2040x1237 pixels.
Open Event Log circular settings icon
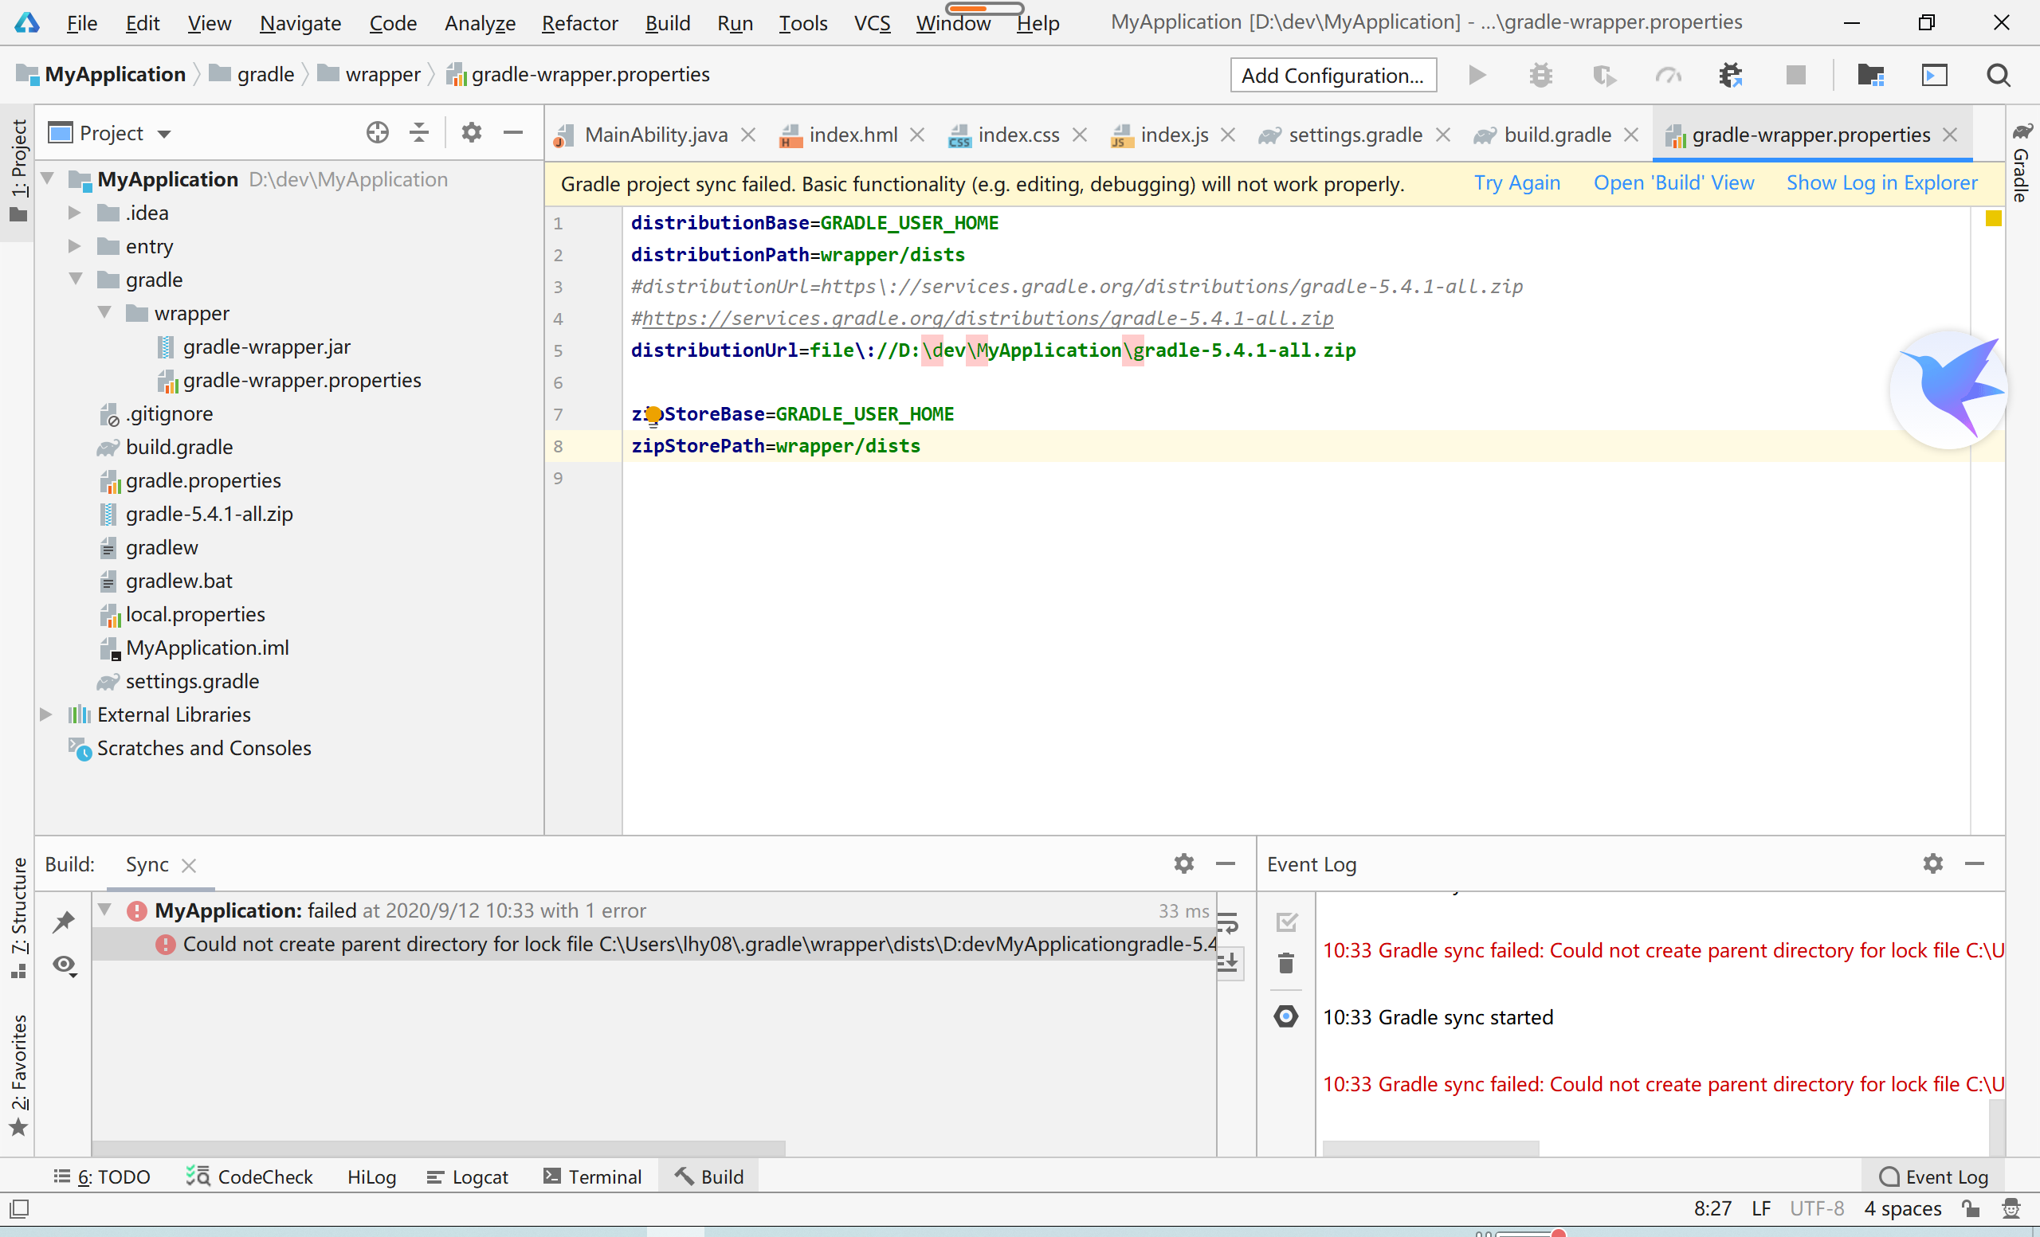coord(1286,1016)
